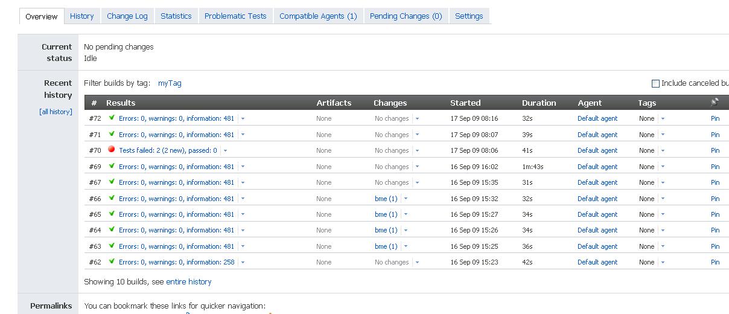This screenshot has height=314, width=729.
Task: Click the No pending changes status text
Action: (119, 47)
